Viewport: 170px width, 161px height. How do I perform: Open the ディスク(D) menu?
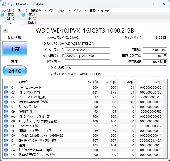(64, 10)
